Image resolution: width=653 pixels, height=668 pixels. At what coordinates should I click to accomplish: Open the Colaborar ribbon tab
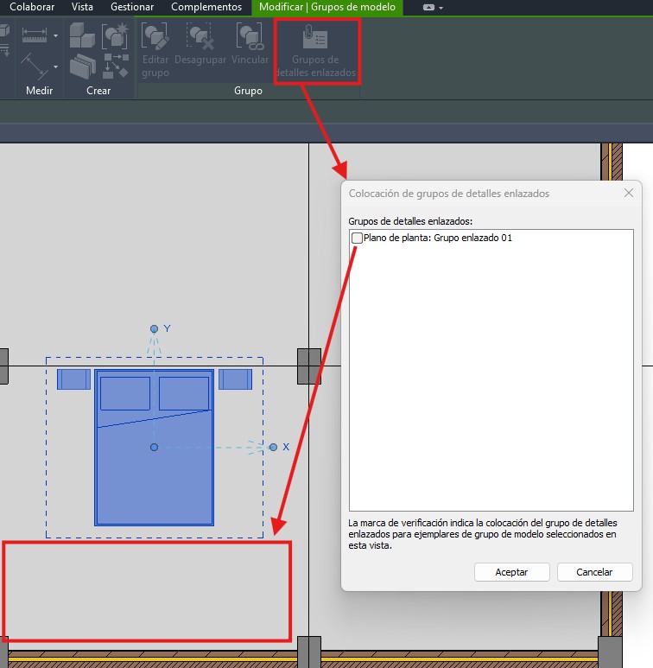pyautogui.click(x=32, y=7)
